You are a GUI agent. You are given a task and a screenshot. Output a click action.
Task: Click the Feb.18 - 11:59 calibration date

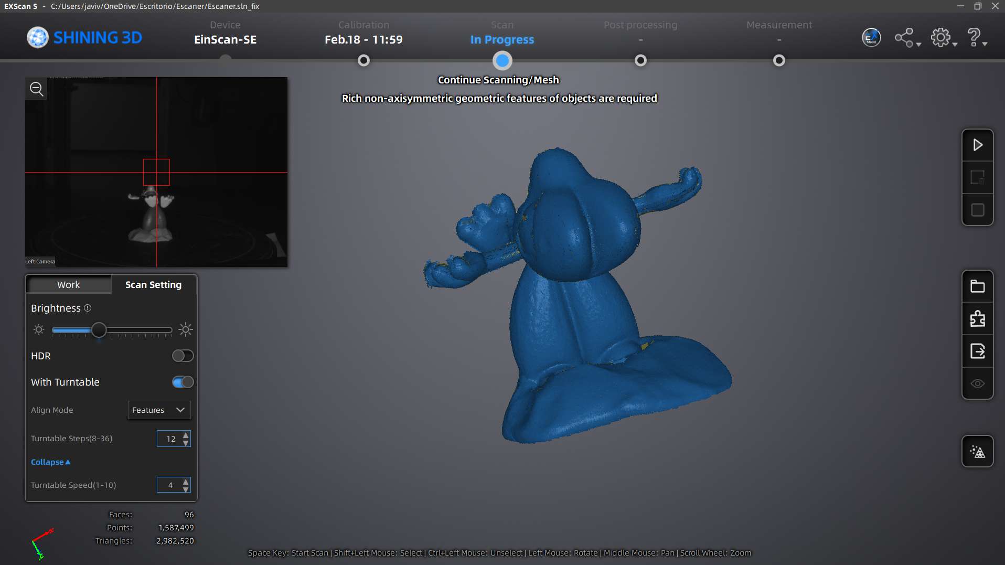[363, 40]
